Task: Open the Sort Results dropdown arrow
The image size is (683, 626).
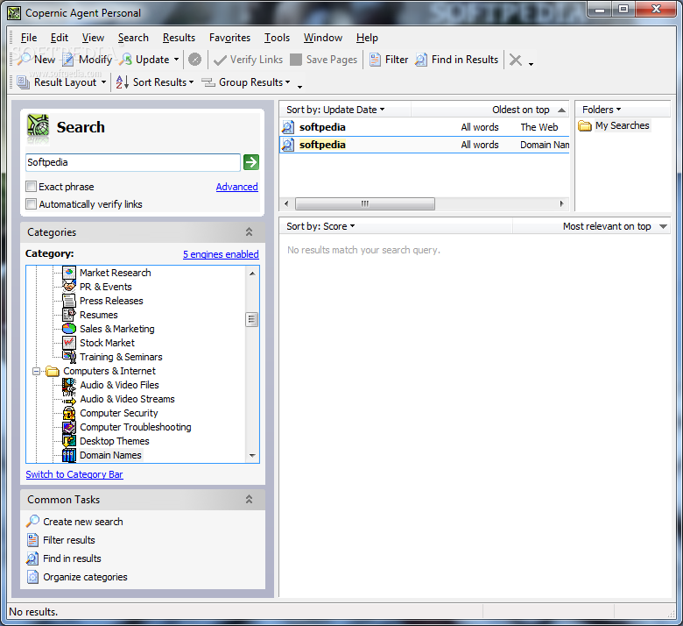Action: click(191, 82)
